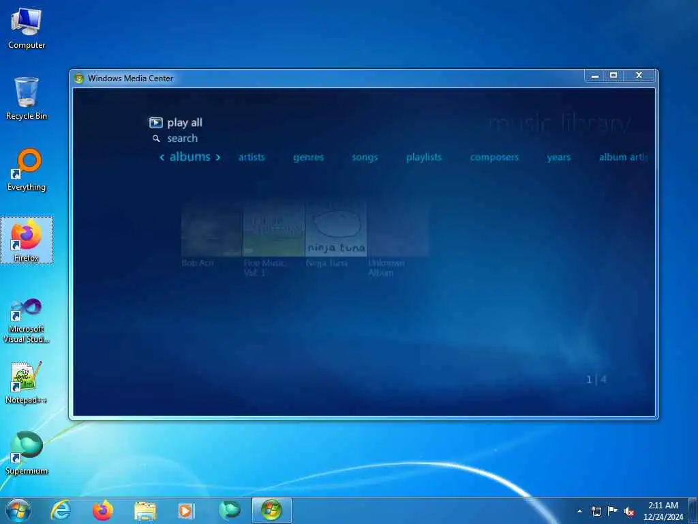Click the Windows Media Center title bar icon
Viewport: 698px width, 524px height.
click(79, 78)
